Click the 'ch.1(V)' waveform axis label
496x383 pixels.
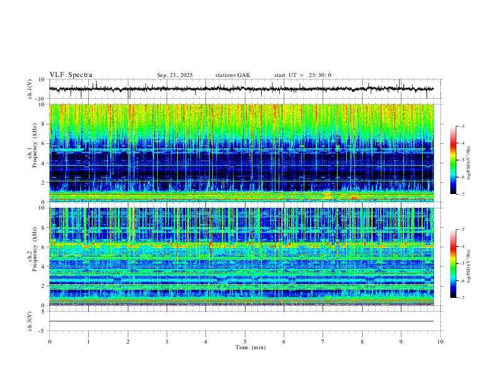pyautogui.click(x=30, y=89)
